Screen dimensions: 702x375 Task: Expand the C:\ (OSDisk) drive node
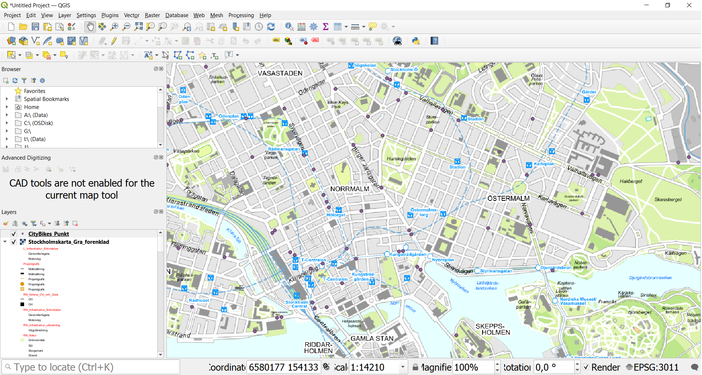coord(7,123)
